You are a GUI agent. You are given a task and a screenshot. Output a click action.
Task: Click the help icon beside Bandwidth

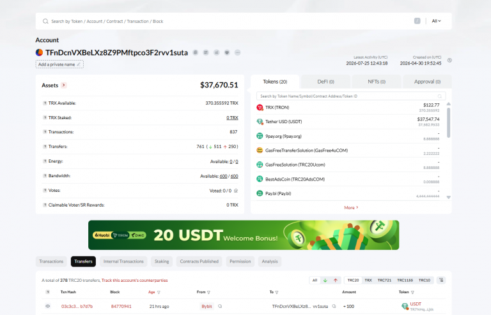(x=45, y=176)
